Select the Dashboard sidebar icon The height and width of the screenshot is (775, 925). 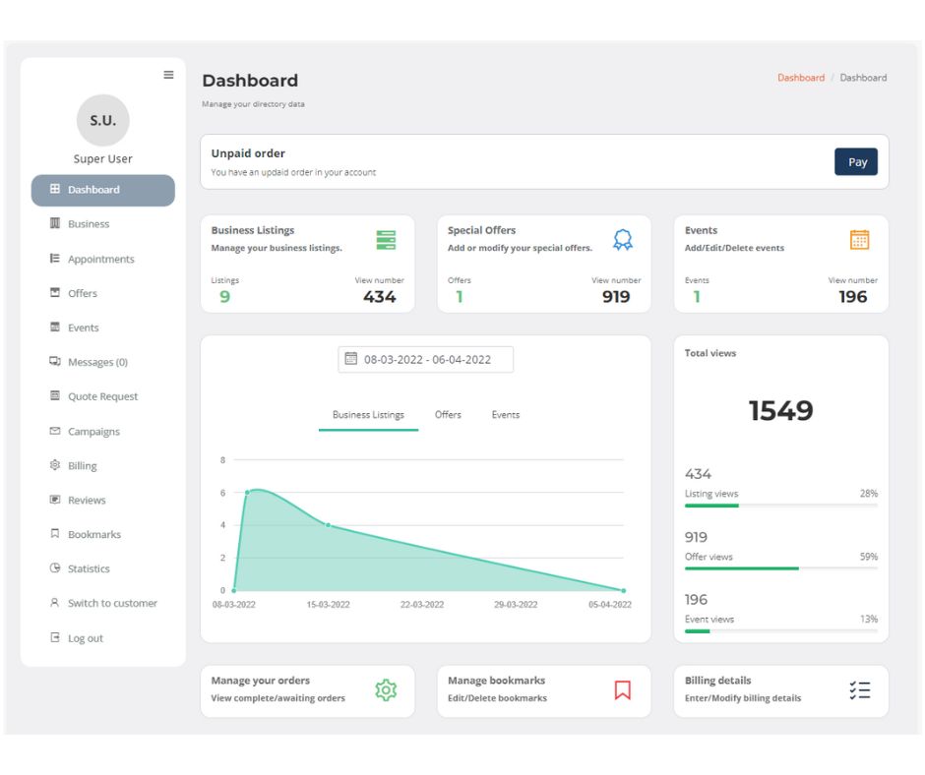coord(56,190)
